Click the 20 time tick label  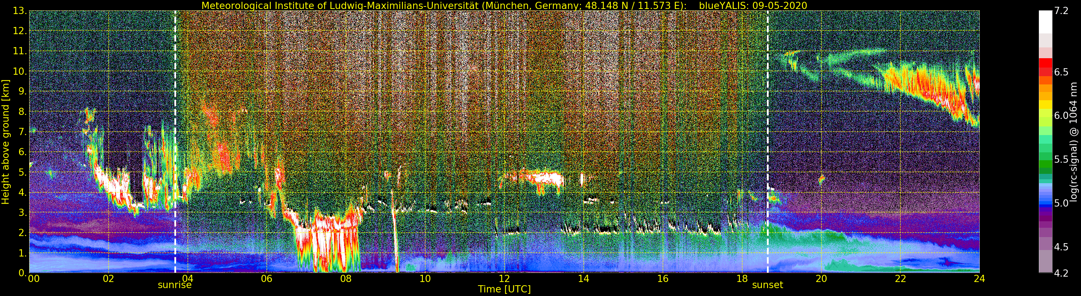pos(821,279)
